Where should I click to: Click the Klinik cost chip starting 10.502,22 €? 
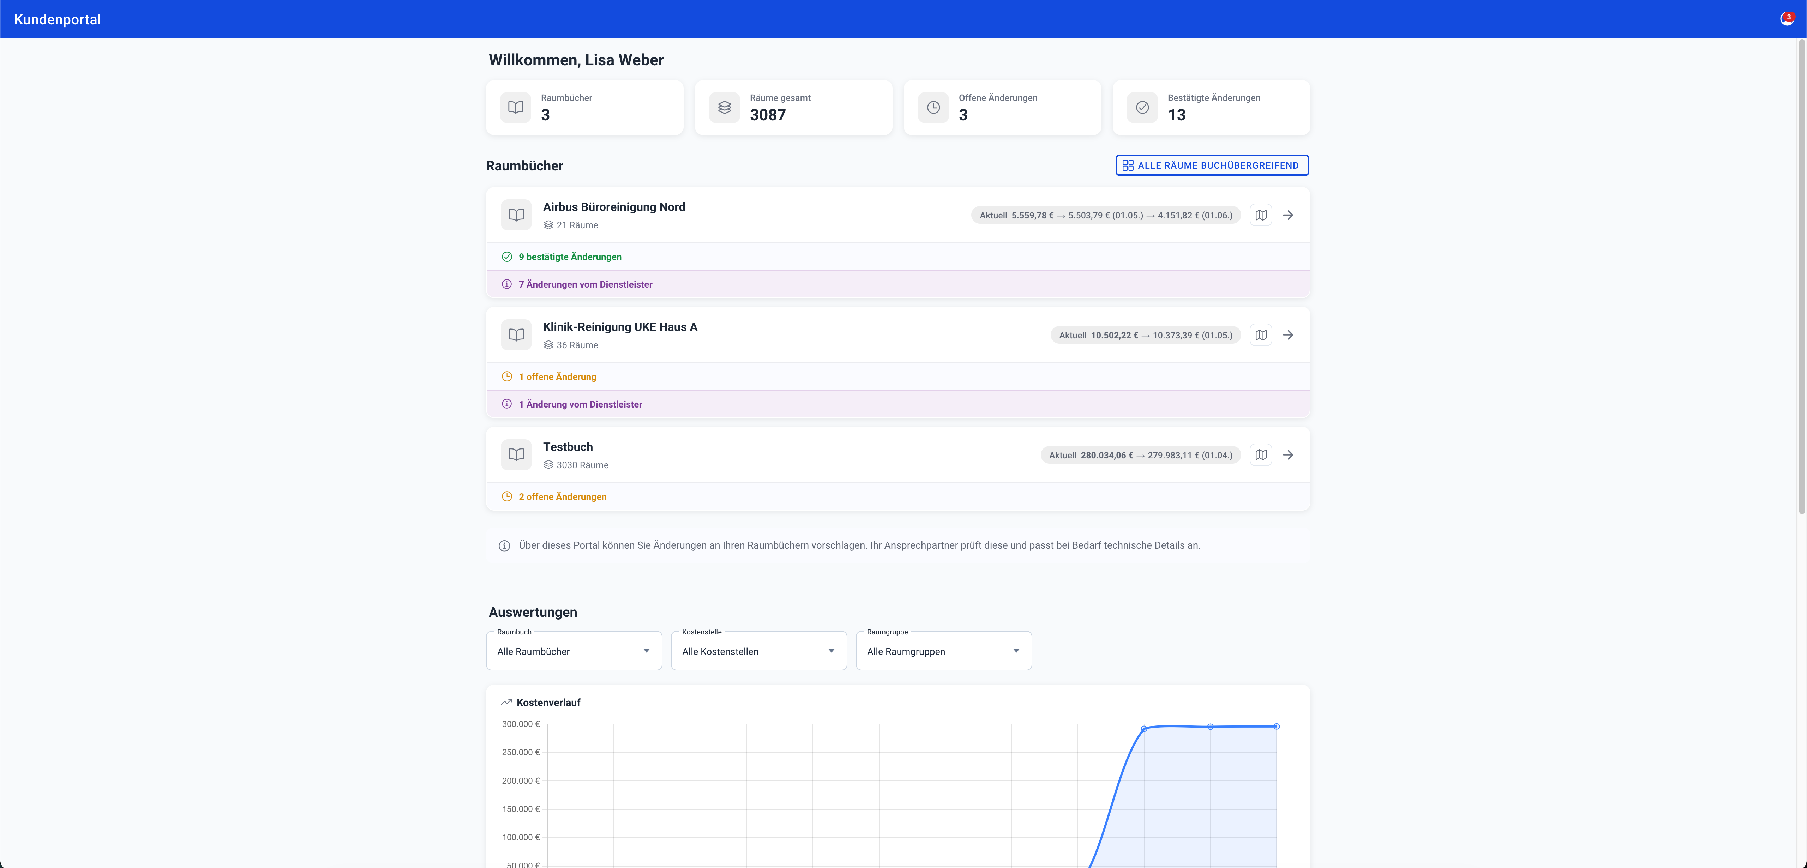(x=1146, y=335)
